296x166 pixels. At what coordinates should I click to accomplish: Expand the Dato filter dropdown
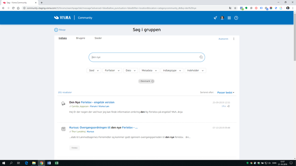131,70
